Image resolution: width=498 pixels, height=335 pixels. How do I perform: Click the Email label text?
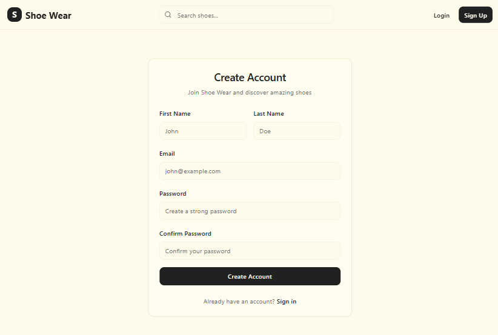pyautogui.click(x=167, y=154)
